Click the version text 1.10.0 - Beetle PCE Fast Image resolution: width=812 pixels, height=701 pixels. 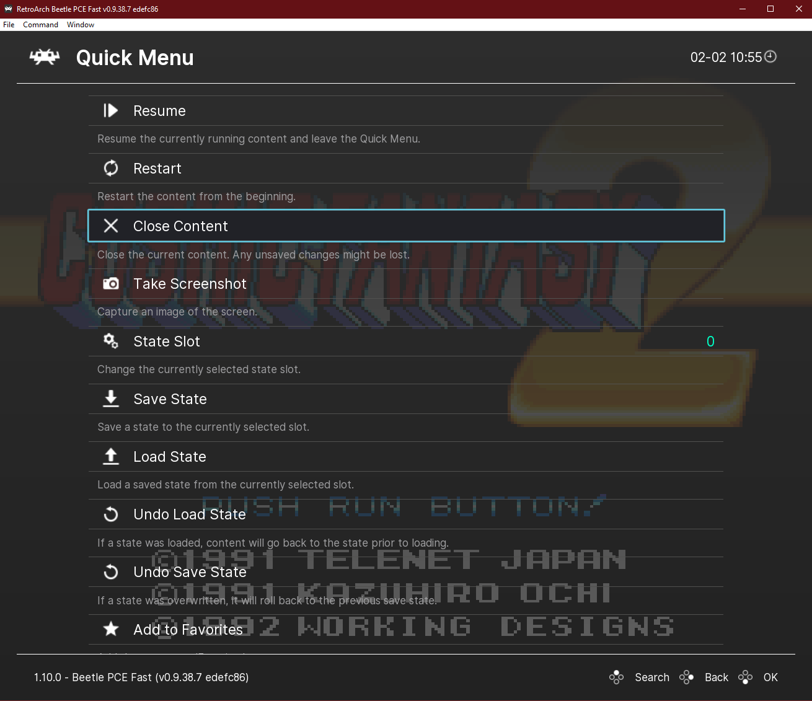[x=141, y=677]
